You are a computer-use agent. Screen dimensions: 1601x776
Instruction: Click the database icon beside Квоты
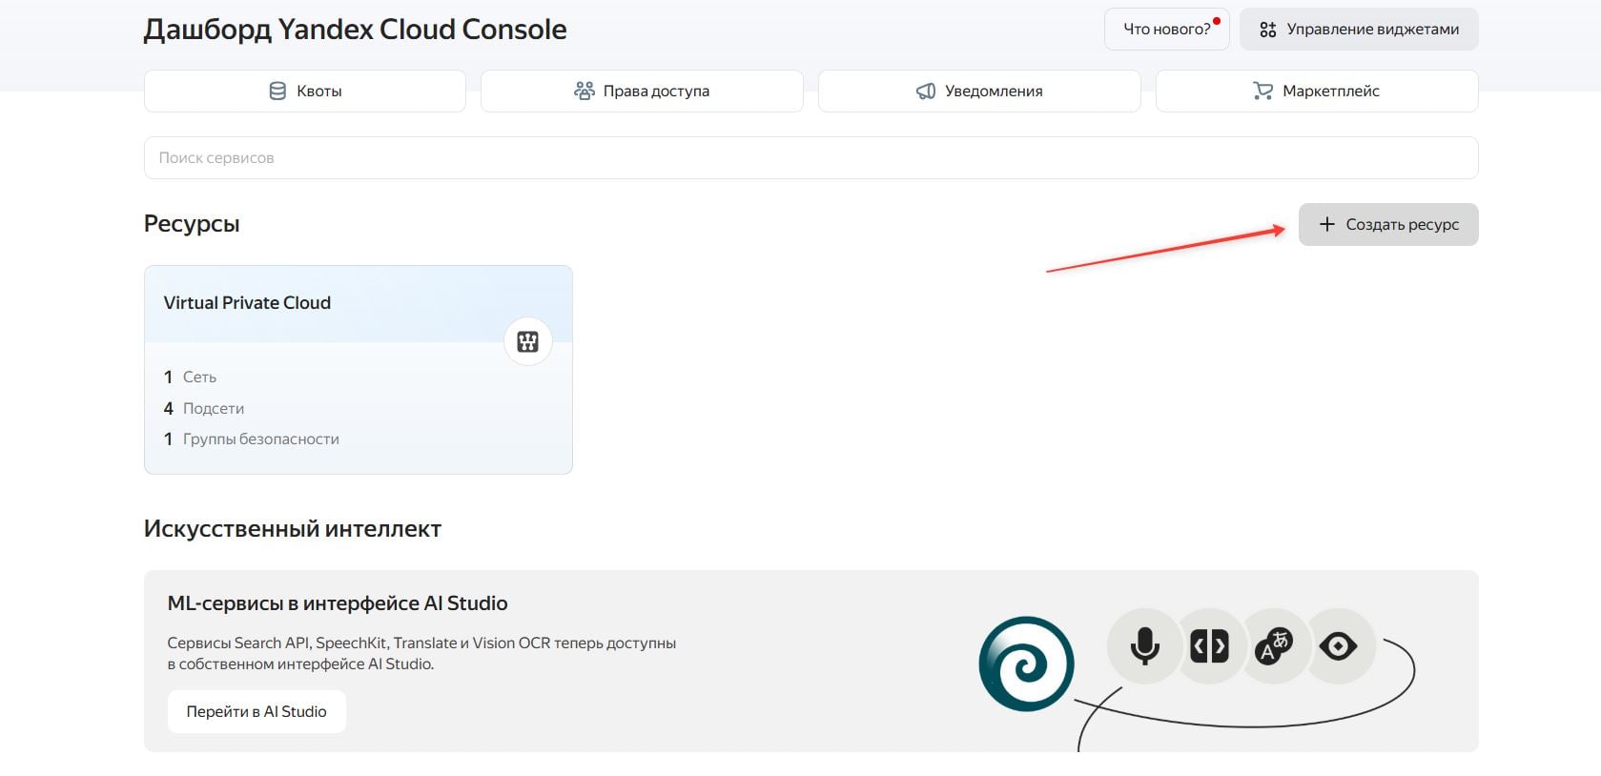click(x=277, y=92)
